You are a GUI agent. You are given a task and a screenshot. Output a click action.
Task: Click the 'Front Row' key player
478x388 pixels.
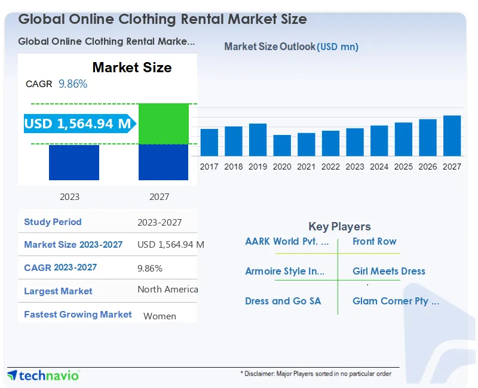point(375,241)
